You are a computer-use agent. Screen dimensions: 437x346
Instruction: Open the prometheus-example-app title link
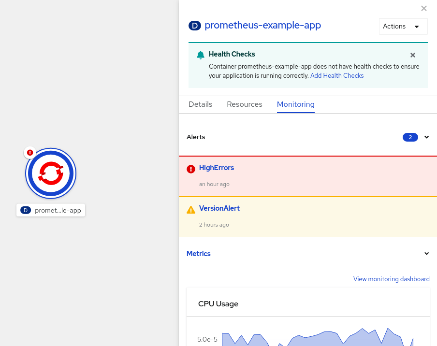coord(262,25)
